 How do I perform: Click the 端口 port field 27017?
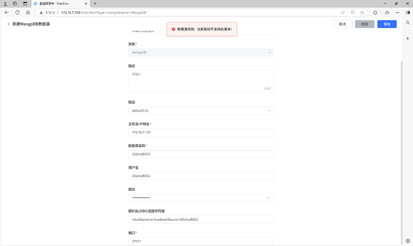(201, 241)
